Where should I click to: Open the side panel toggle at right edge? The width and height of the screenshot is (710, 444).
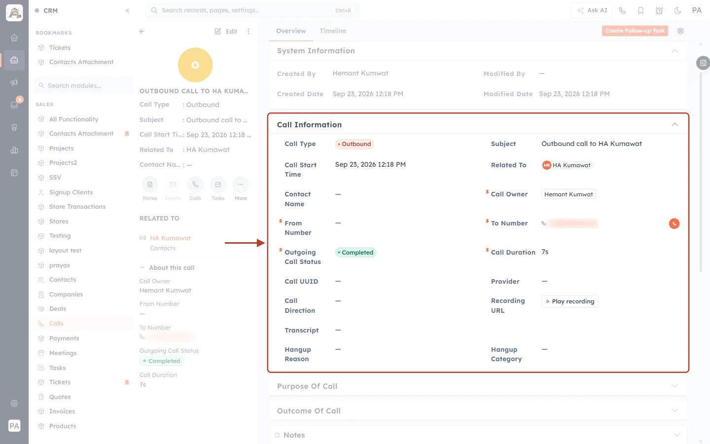(703, 63)
